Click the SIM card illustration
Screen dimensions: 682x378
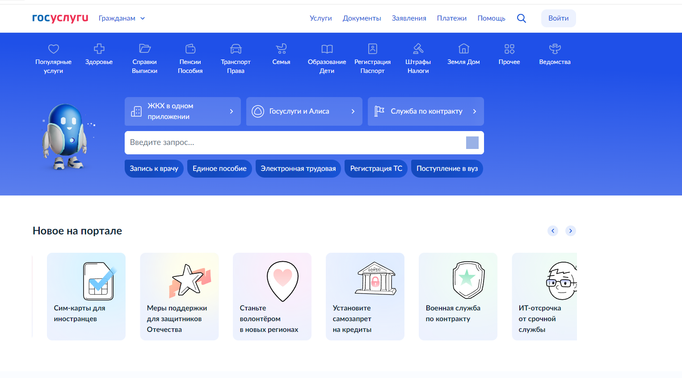coord(99,281)
